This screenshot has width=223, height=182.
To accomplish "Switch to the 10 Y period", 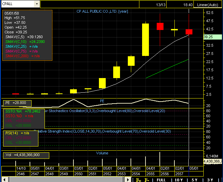I will point(179,180).
